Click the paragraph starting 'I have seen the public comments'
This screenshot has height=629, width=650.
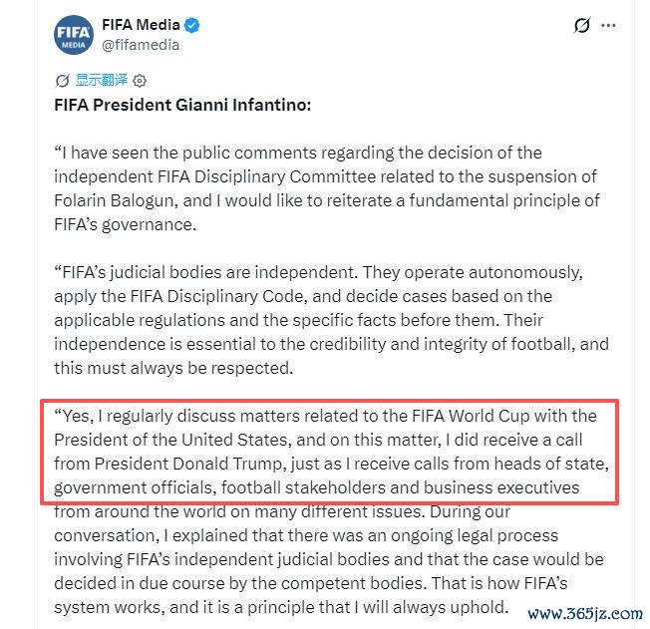pos(327,188)
